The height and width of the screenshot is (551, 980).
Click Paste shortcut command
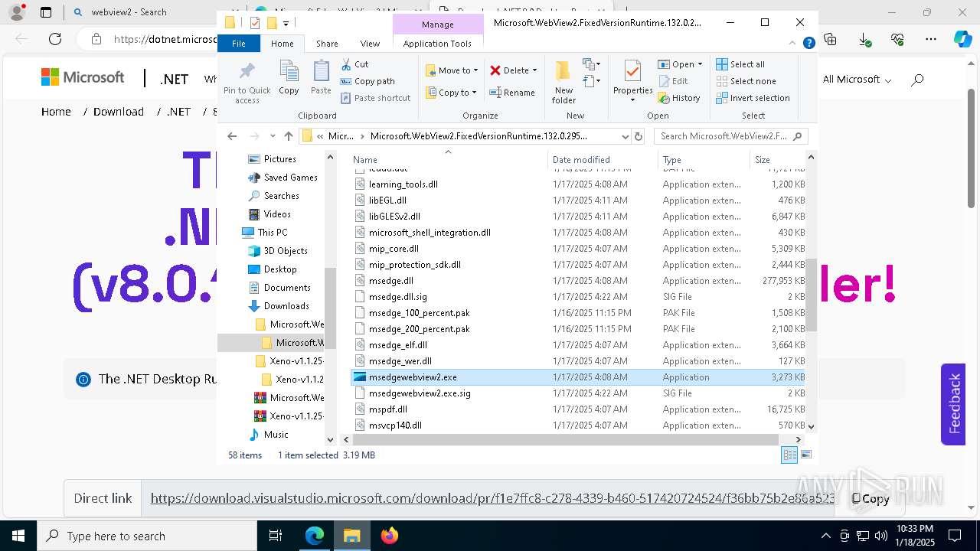(x=376, y=98)
